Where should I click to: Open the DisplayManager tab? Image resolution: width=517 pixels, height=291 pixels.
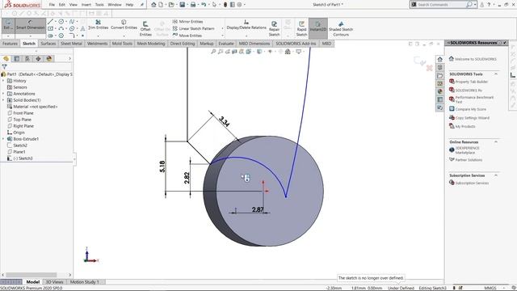click(x=49, y=58)
